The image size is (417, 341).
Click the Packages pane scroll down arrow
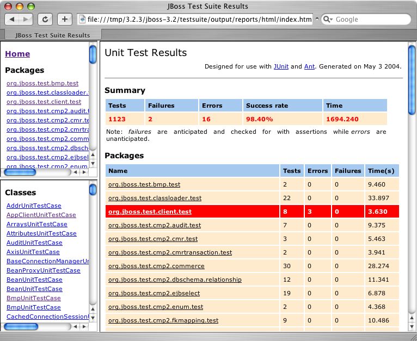click(x=93, y=163)
